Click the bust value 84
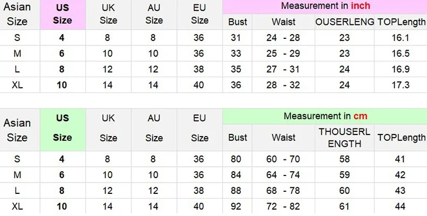The image size is (427, 216). 236,174
